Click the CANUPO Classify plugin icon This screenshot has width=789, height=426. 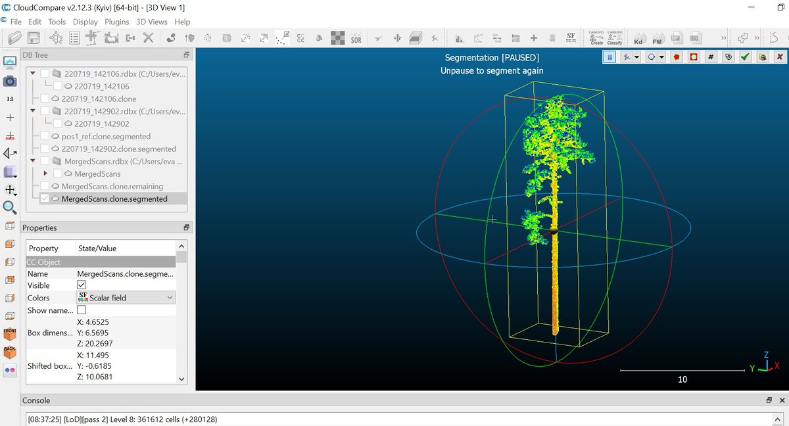[x=615, y=38]
